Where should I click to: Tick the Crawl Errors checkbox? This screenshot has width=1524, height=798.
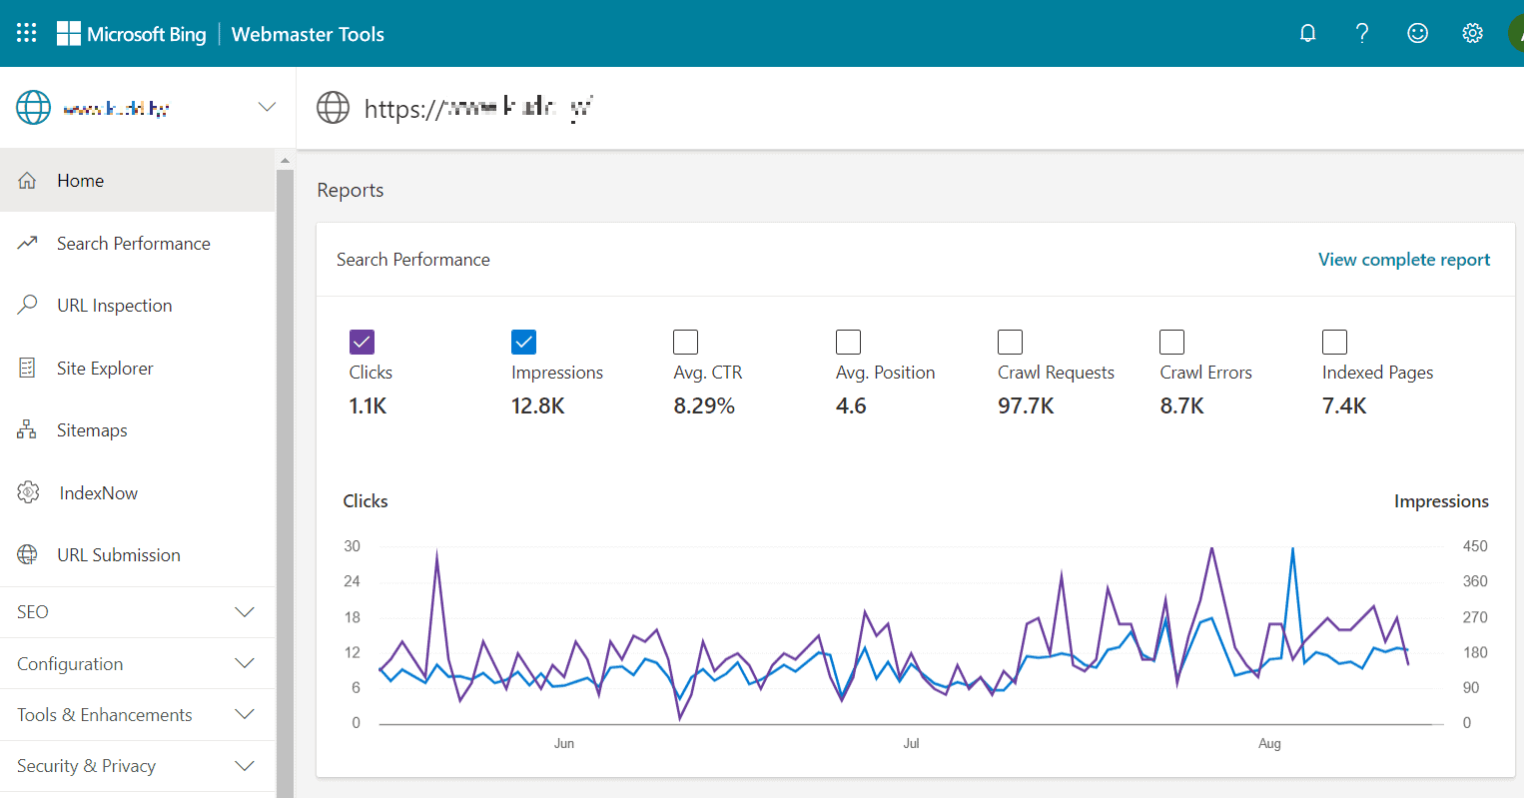[x=1171, y=343]
